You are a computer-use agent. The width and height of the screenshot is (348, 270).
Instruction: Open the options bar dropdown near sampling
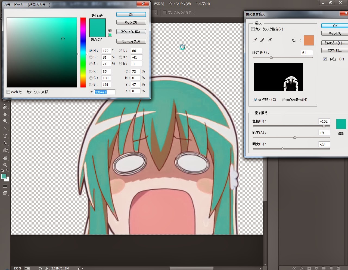[156, 12]
